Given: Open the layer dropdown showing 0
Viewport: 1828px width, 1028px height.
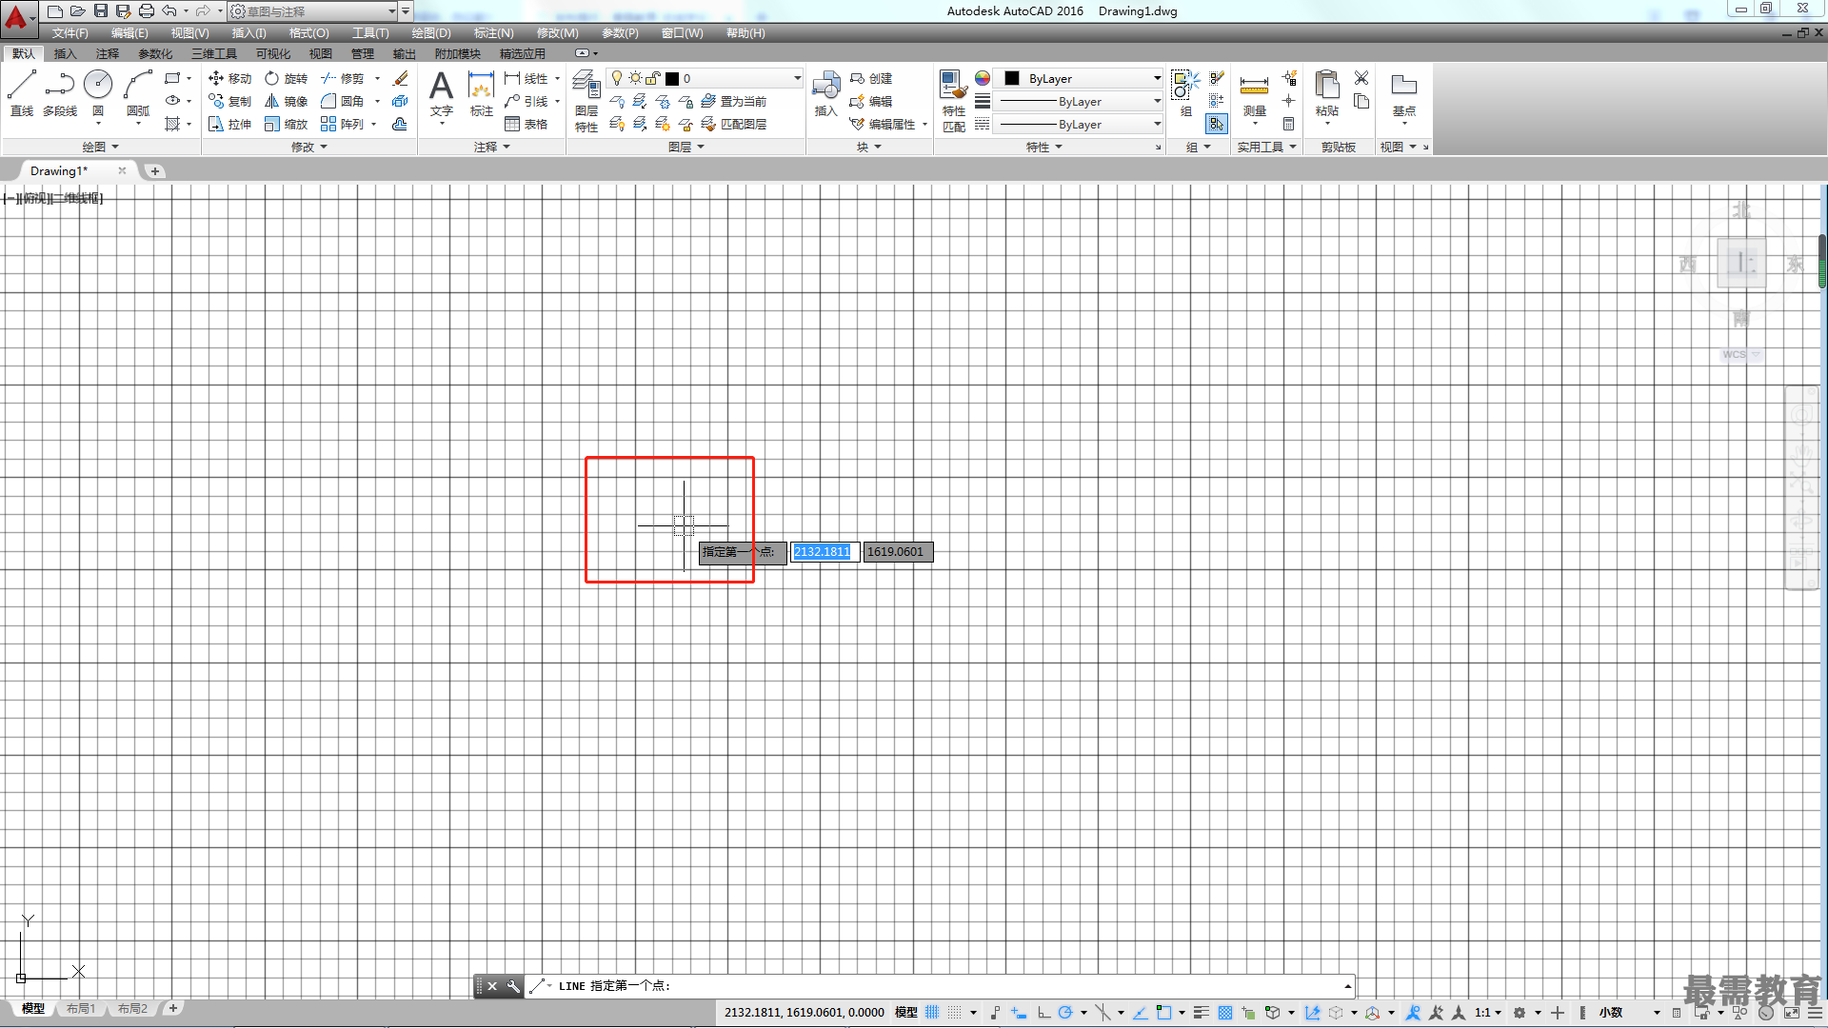Looking at the screenshot, I should point(705,78).
